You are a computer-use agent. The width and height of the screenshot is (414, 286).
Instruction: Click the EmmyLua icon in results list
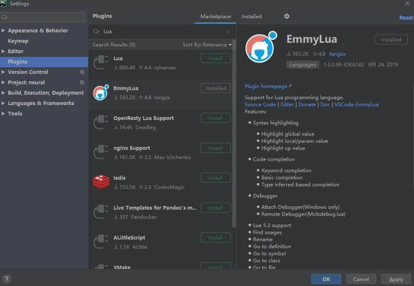101,92
